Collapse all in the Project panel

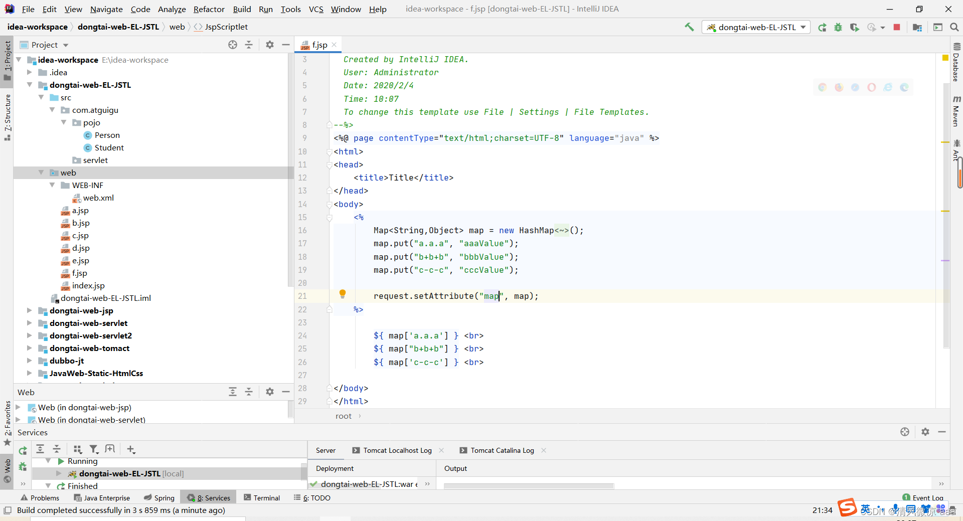coord(249,45)
